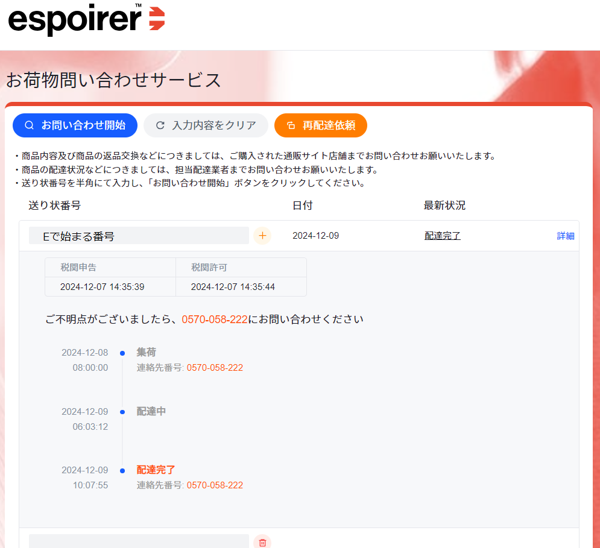Click the contact number under 集荷
The image size is (600, 548).
(215, 368)
